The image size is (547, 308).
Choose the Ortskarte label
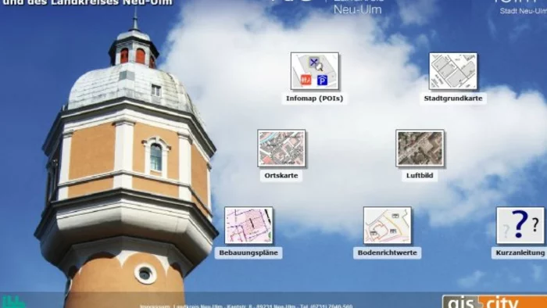click(281, 175)
